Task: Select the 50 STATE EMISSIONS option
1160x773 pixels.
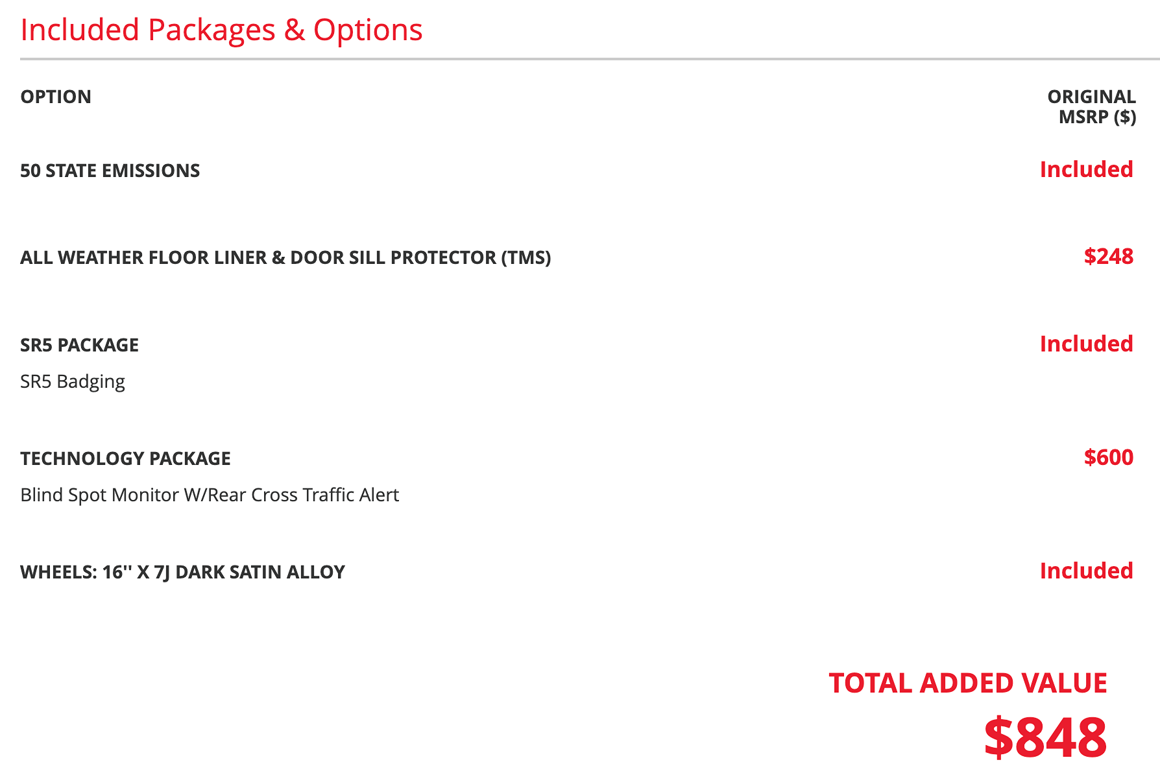Action: pos(110,171)
